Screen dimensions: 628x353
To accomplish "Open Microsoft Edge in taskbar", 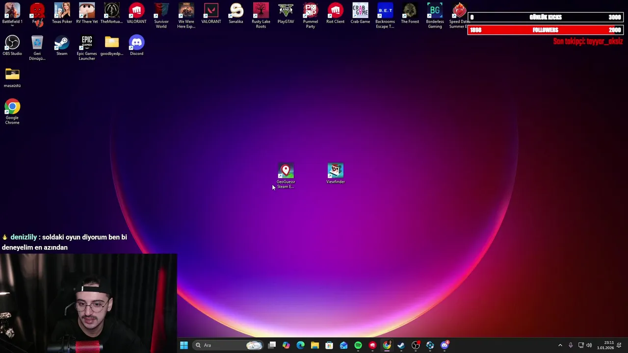I will tap(300, 345).
